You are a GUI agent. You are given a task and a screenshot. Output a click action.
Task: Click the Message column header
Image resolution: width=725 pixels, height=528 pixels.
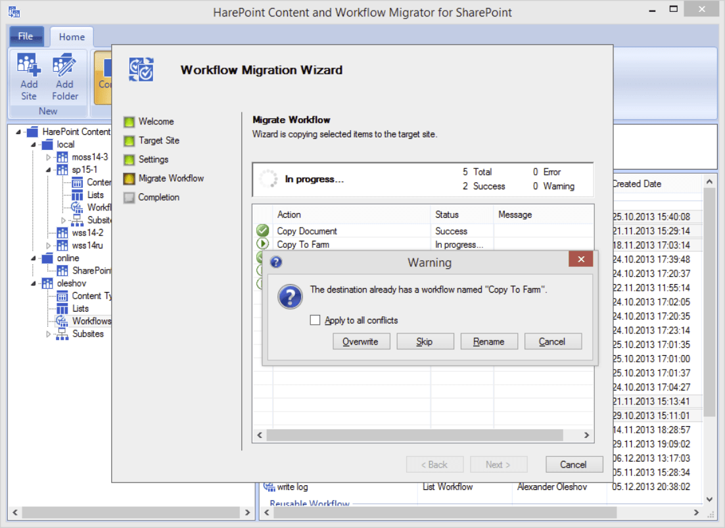544,214
